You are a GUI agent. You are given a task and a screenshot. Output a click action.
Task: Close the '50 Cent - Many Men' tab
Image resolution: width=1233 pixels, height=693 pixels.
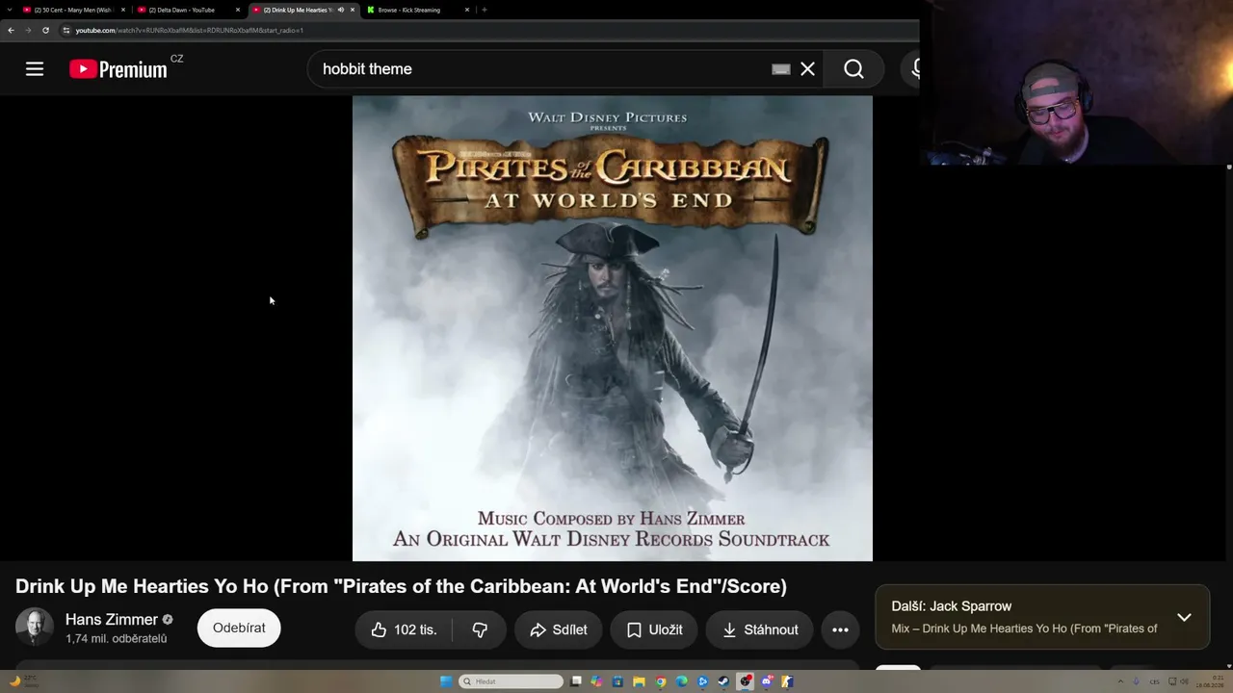tap(123, 10)
